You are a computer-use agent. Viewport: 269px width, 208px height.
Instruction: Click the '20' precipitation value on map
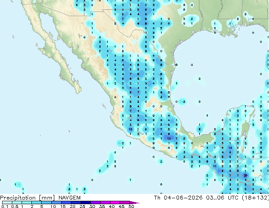246,175
